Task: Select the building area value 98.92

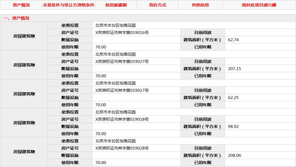Action: (x=233, y=127)
